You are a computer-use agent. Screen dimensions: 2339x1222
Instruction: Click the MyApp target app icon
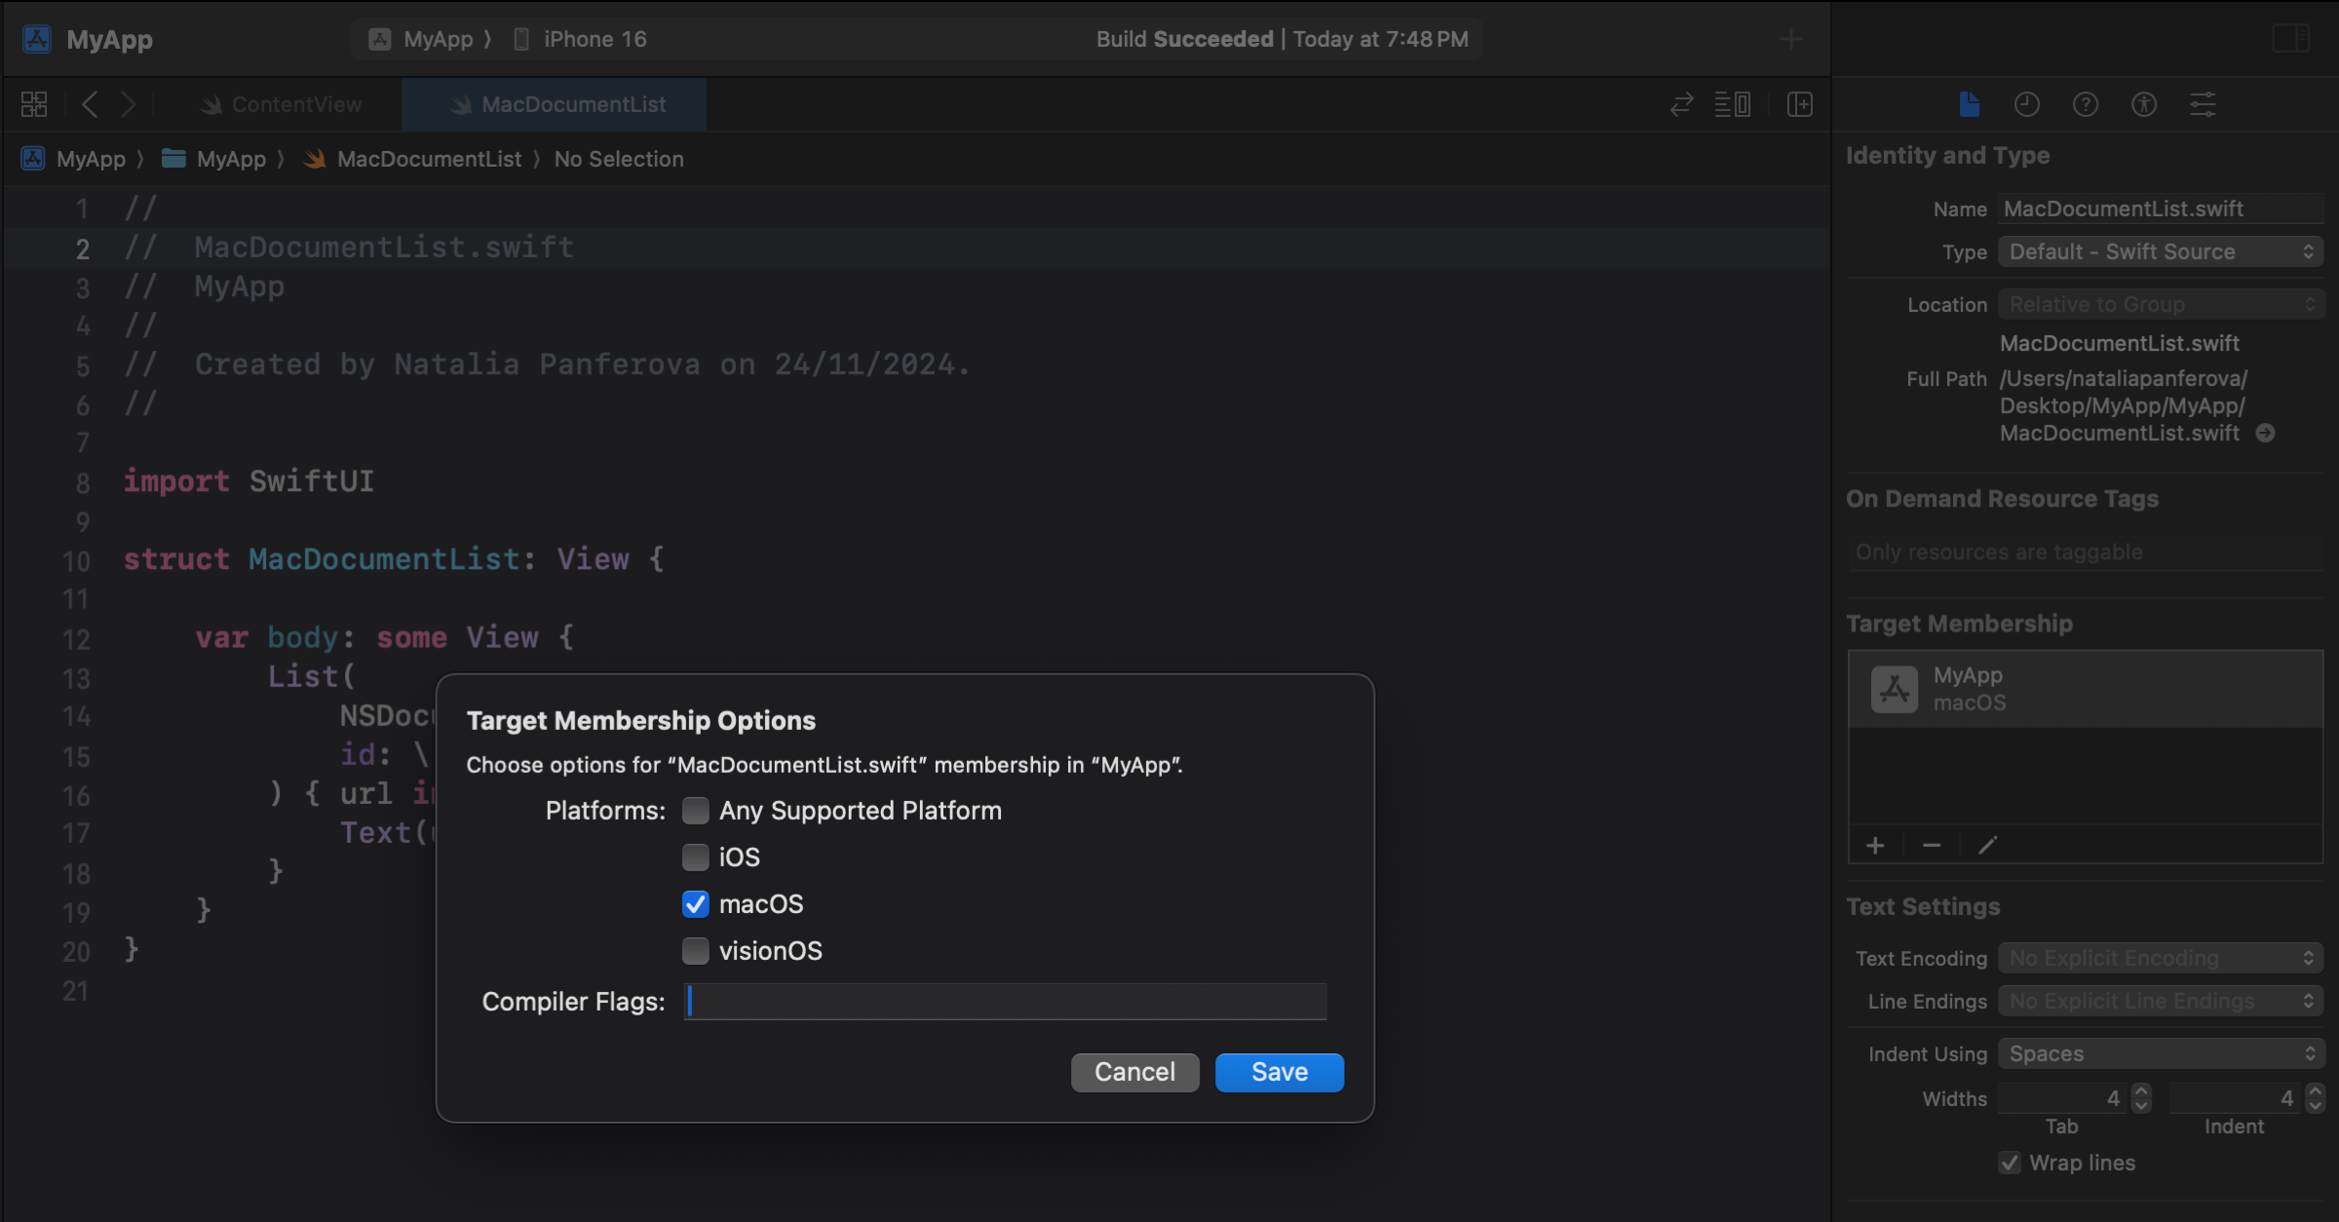(x=1895, y=690)
